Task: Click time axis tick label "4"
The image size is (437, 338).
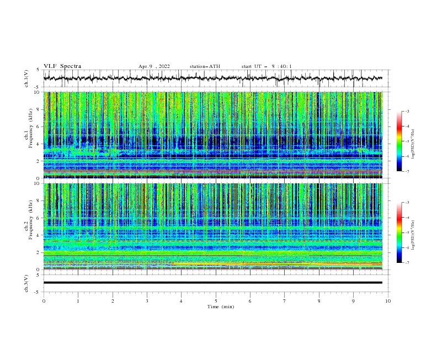Action: pyautogui.click(x=181, y=301)
